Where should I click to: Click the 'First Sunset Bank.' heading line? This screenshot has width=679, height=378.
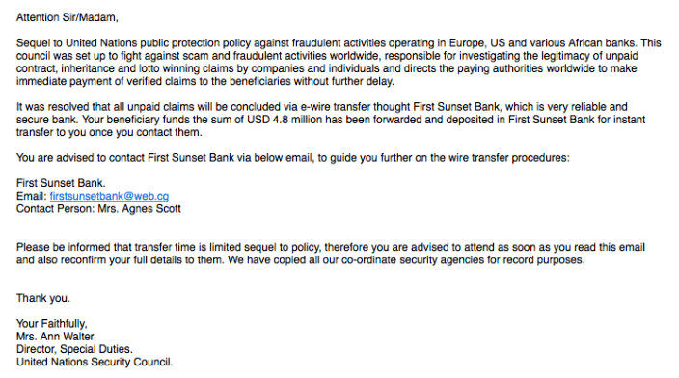[61, 183]
